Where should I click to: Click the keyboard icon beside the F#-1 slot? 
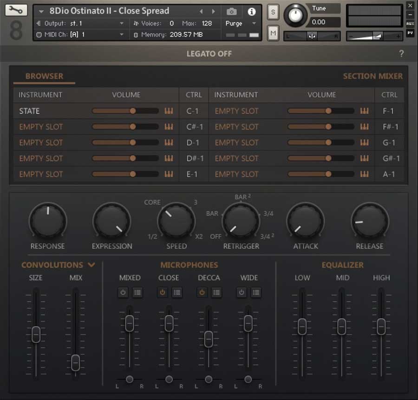tap(365, 127)
